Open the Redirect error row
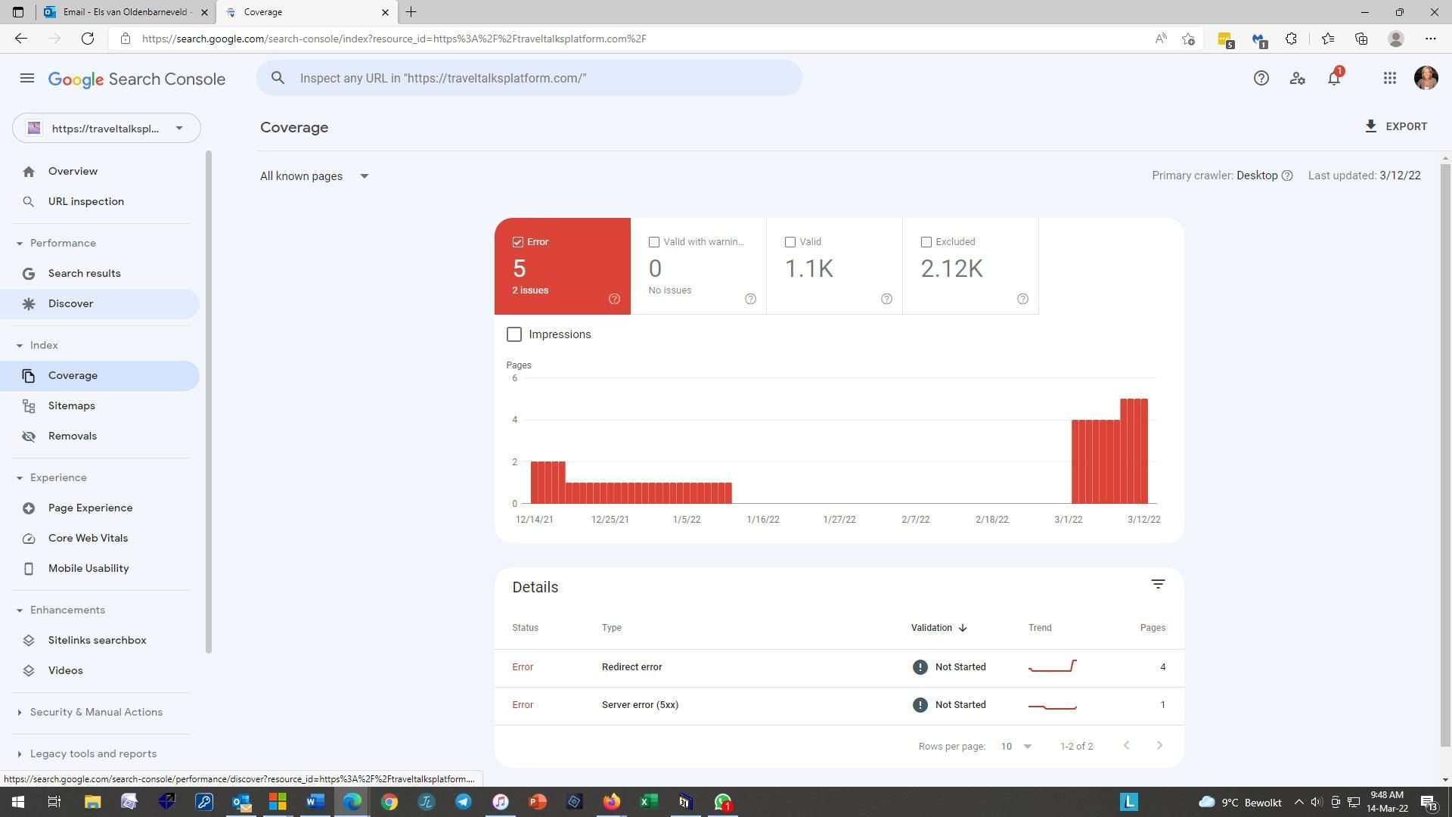Viewport: 1452px width, 817px height. tap(631, 667)
